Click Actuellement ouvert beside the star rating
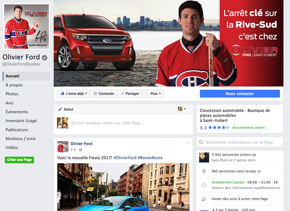The width and height of the screenshot is (290, 211). [x=249, y=128]
